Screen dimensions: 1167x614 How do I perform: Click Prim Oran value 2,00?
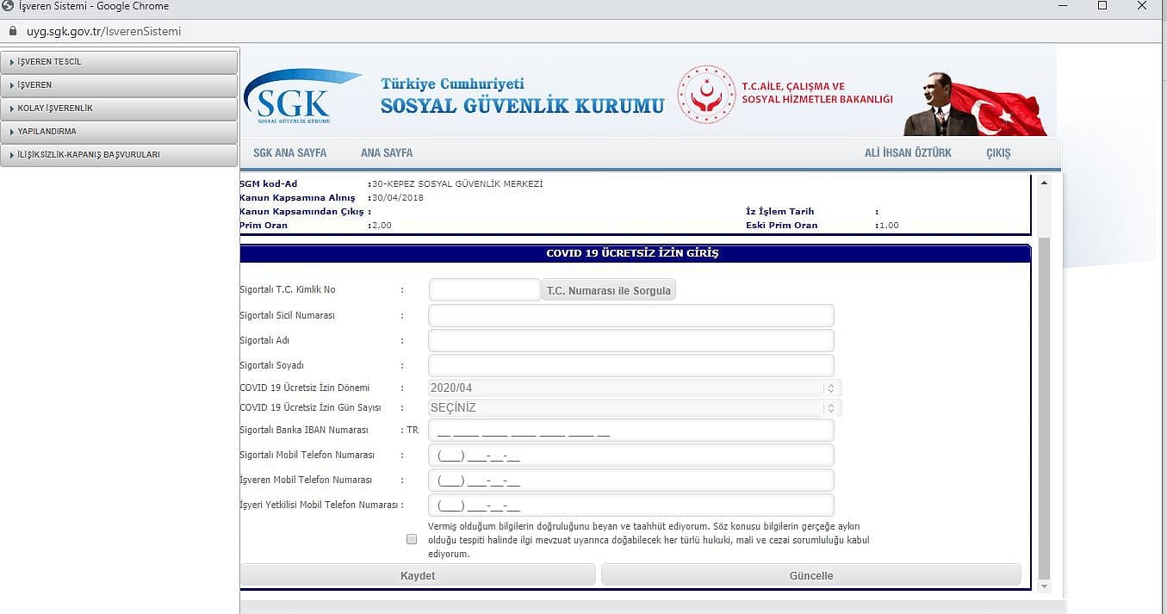[382, 225]
